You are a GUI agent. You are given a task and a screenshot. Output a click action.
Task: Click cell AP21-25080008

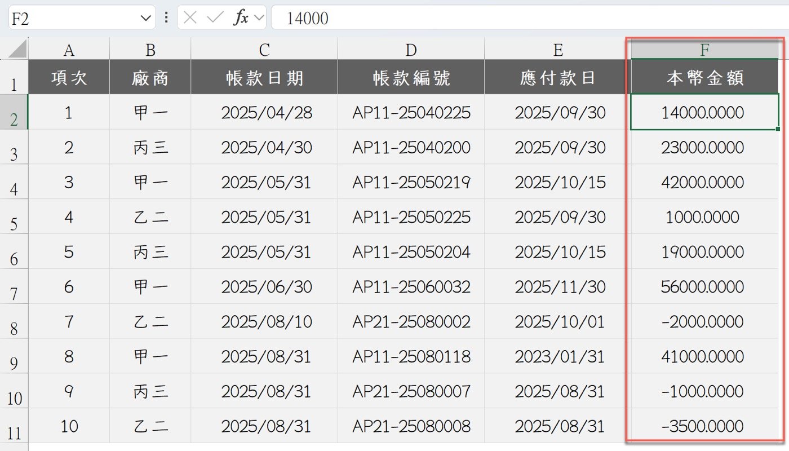point(411,426)
